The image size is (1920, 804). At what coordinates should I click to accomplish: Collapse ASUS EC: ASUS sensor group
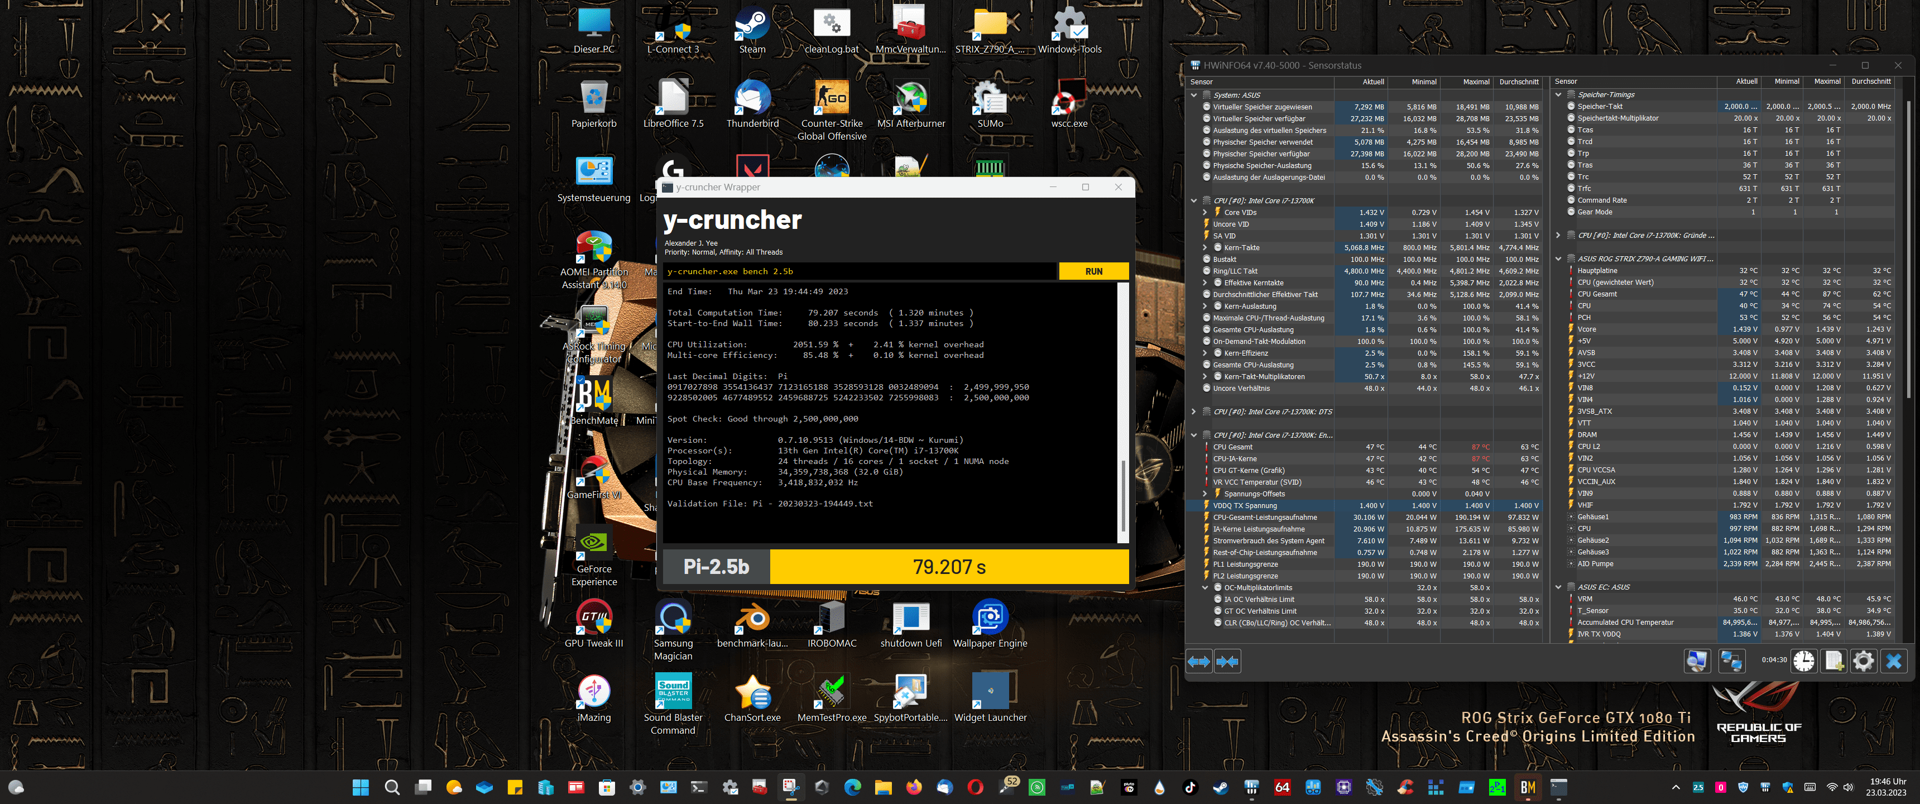(1558, 587)
